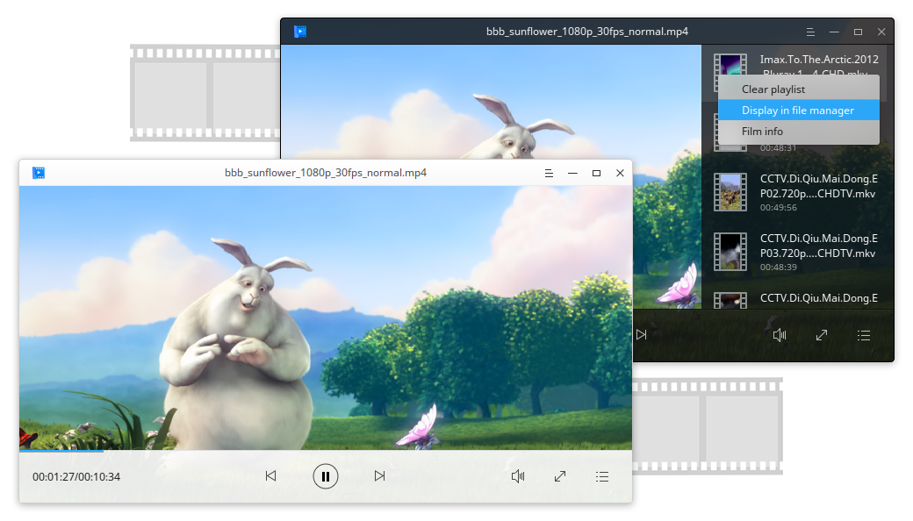Enter fullscreen in front player window
The width and height of the screenshot is (913, 521).
[x=560, y=476]
